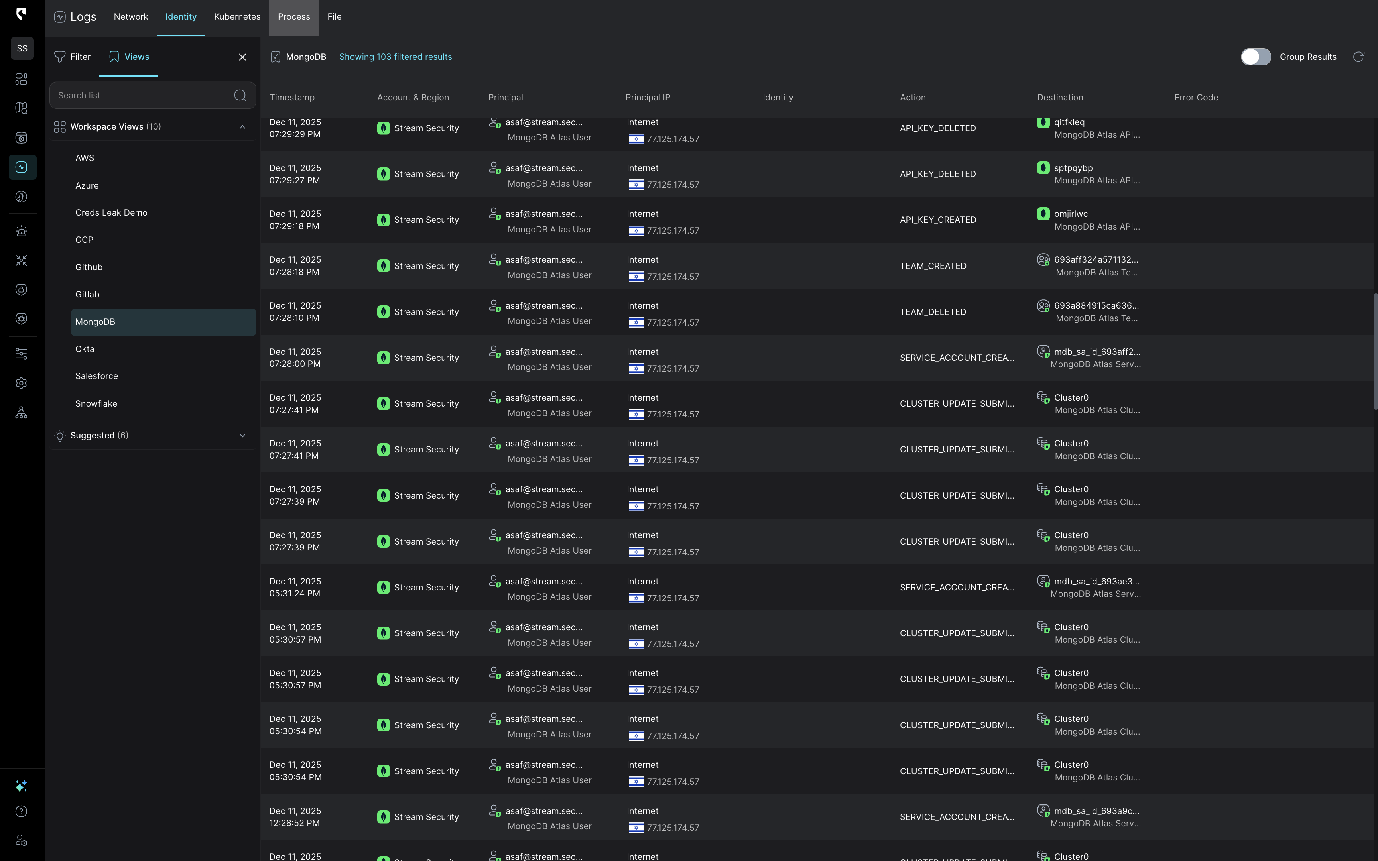Click the dashboard grid icon in sidebar
This screenshot has width=1378, height=861.
(21, 79)
